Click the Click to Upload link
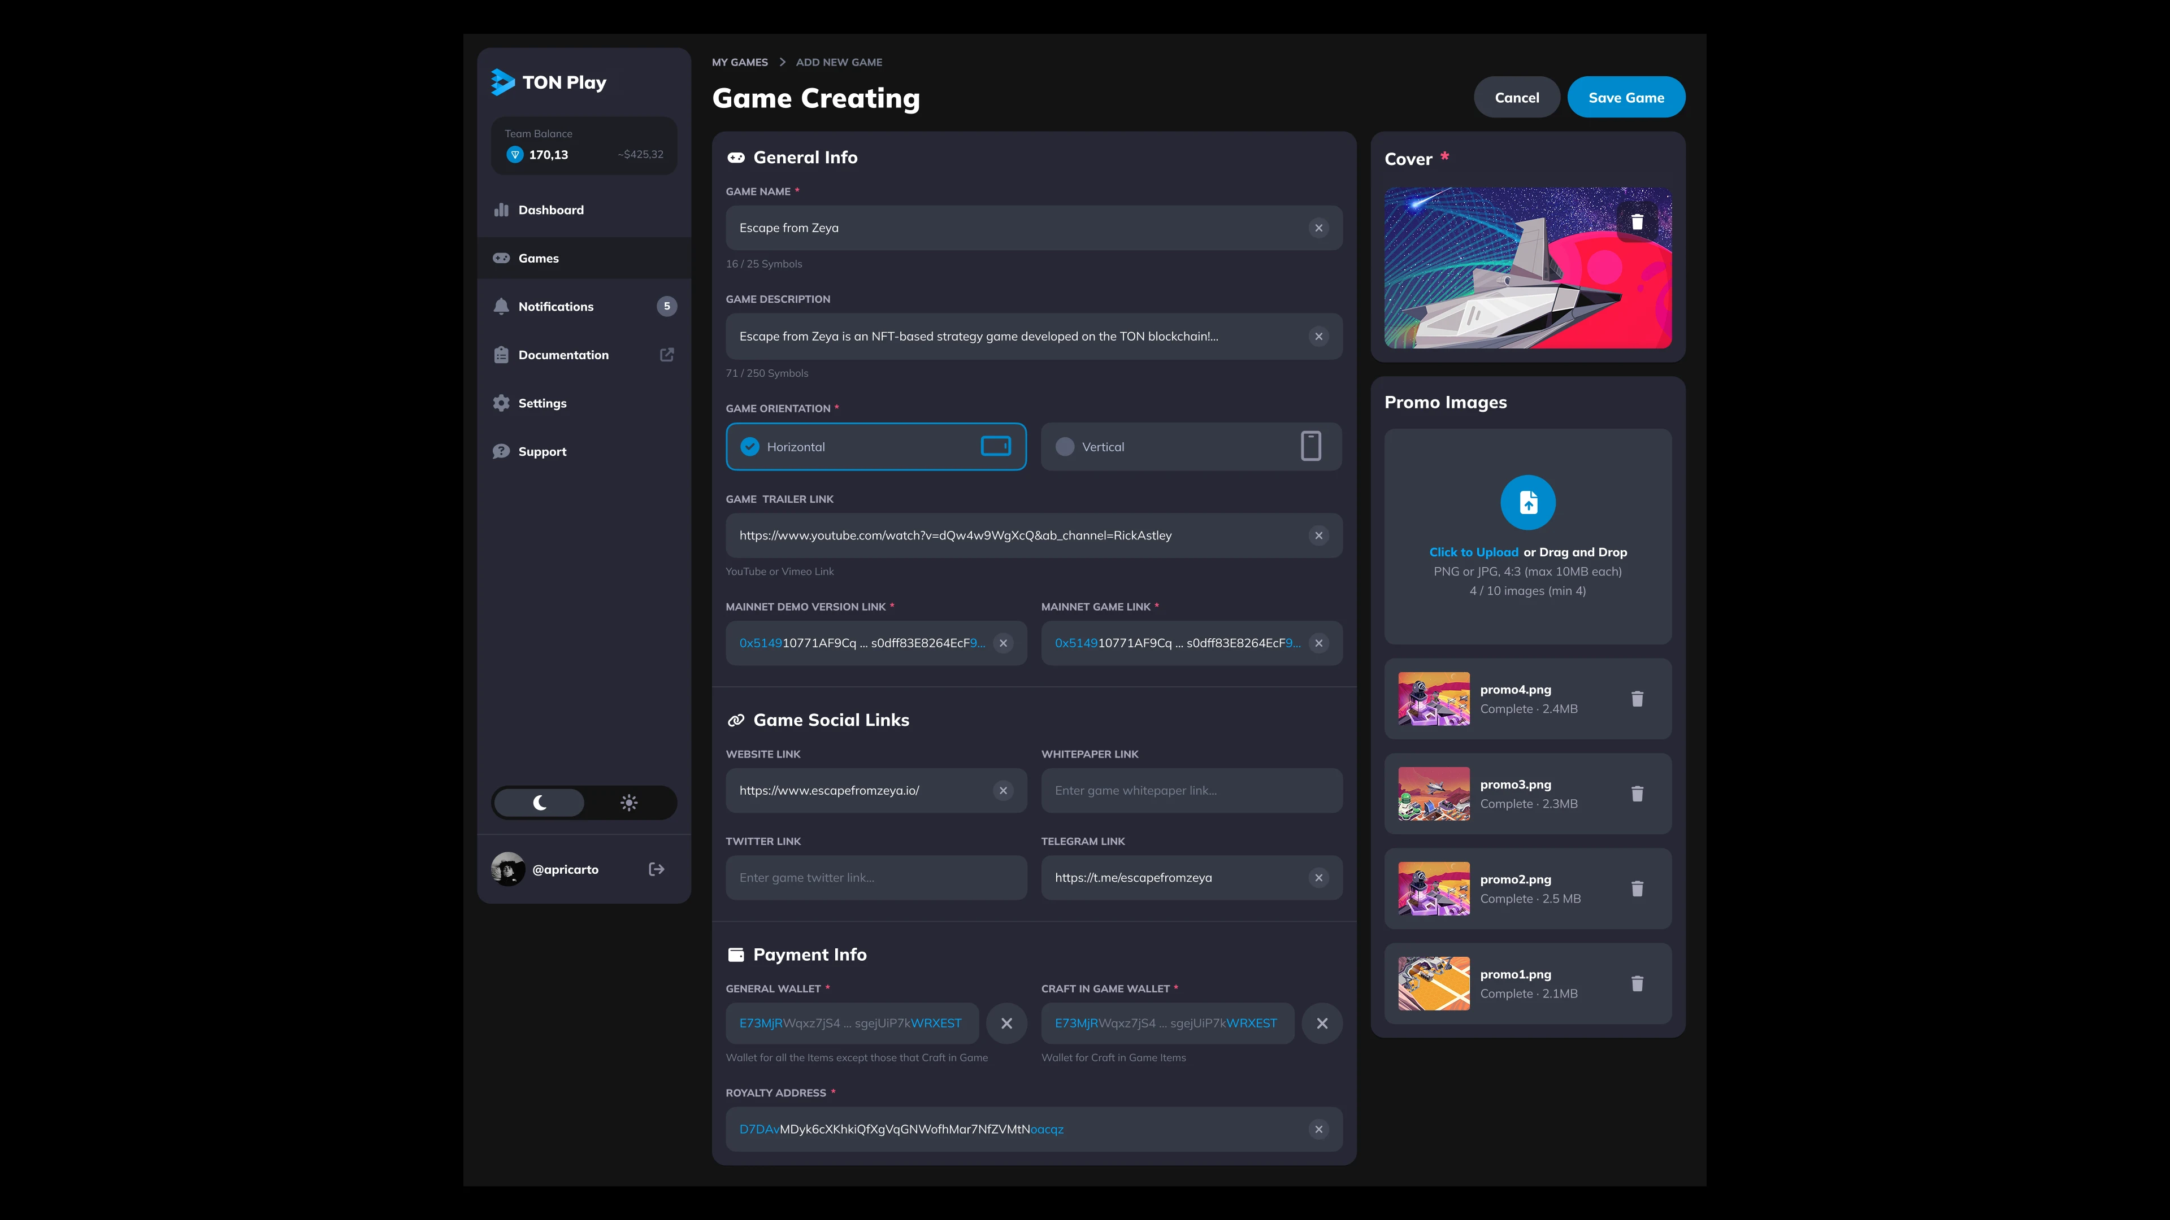Screen dimensions: 2170x1220 coord(1473,552)
